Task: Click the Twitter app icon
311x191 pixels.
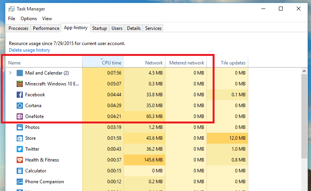Action: click(20, 149)
